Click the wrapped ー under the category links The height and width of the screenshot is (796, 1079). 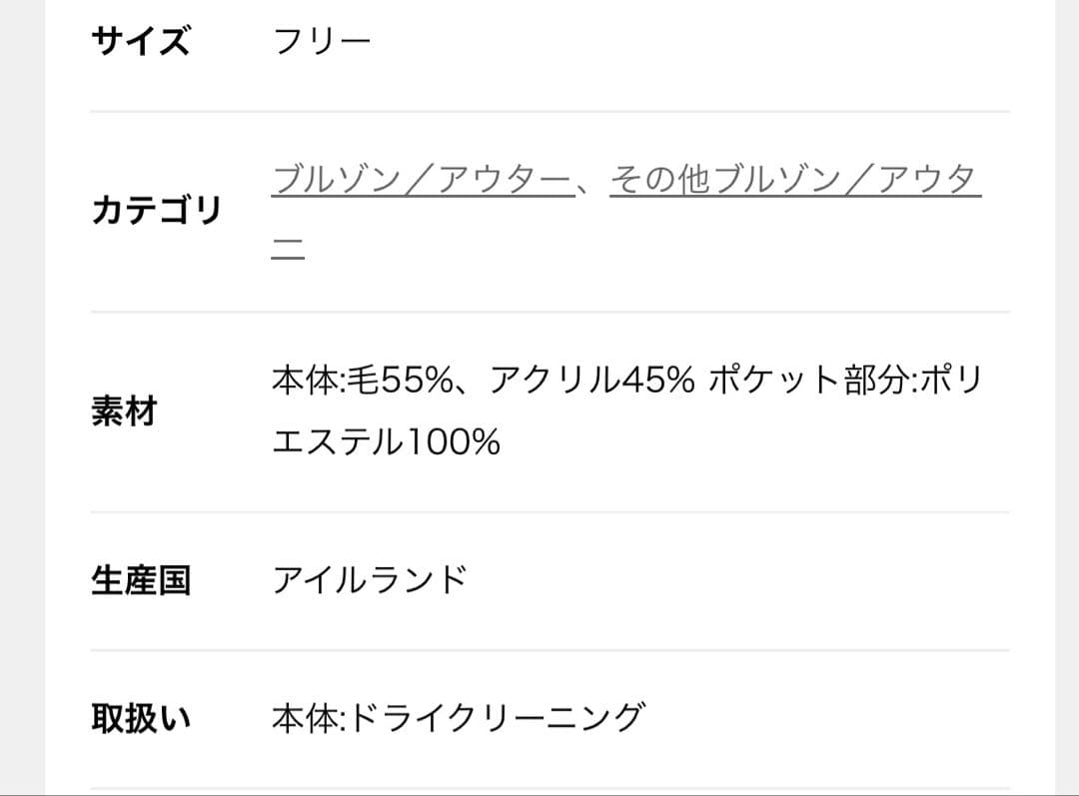point(288,242)
